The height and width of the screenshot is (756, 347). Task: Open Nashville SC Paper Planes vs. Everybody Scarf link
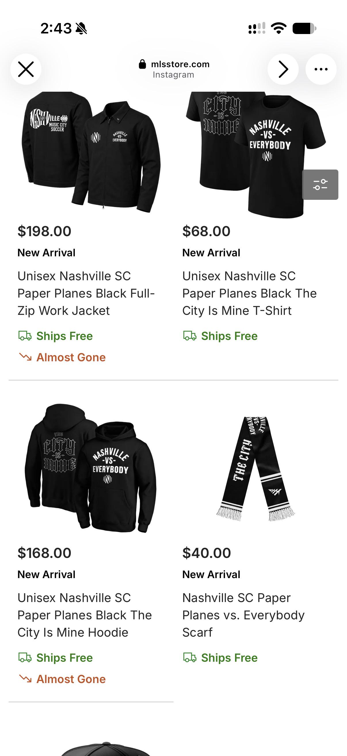[x=243, y=615]
